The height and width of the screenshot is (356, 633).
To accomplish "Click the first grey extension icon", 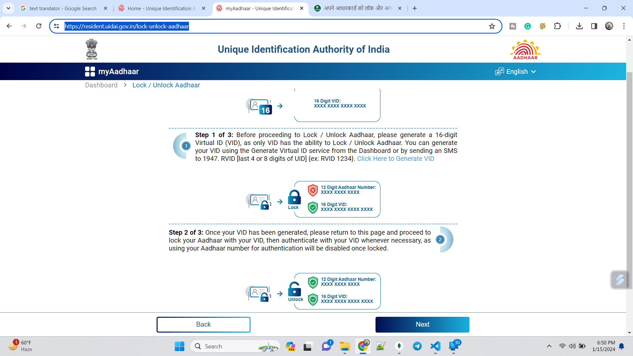I will tap(513, 26).
